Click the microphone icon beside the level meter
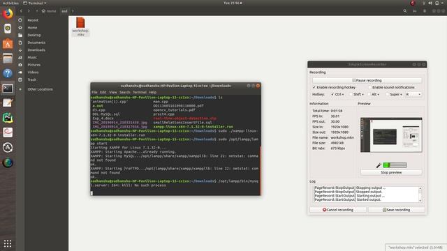Viewport: 447px width, 251px height. click(379, 165)
